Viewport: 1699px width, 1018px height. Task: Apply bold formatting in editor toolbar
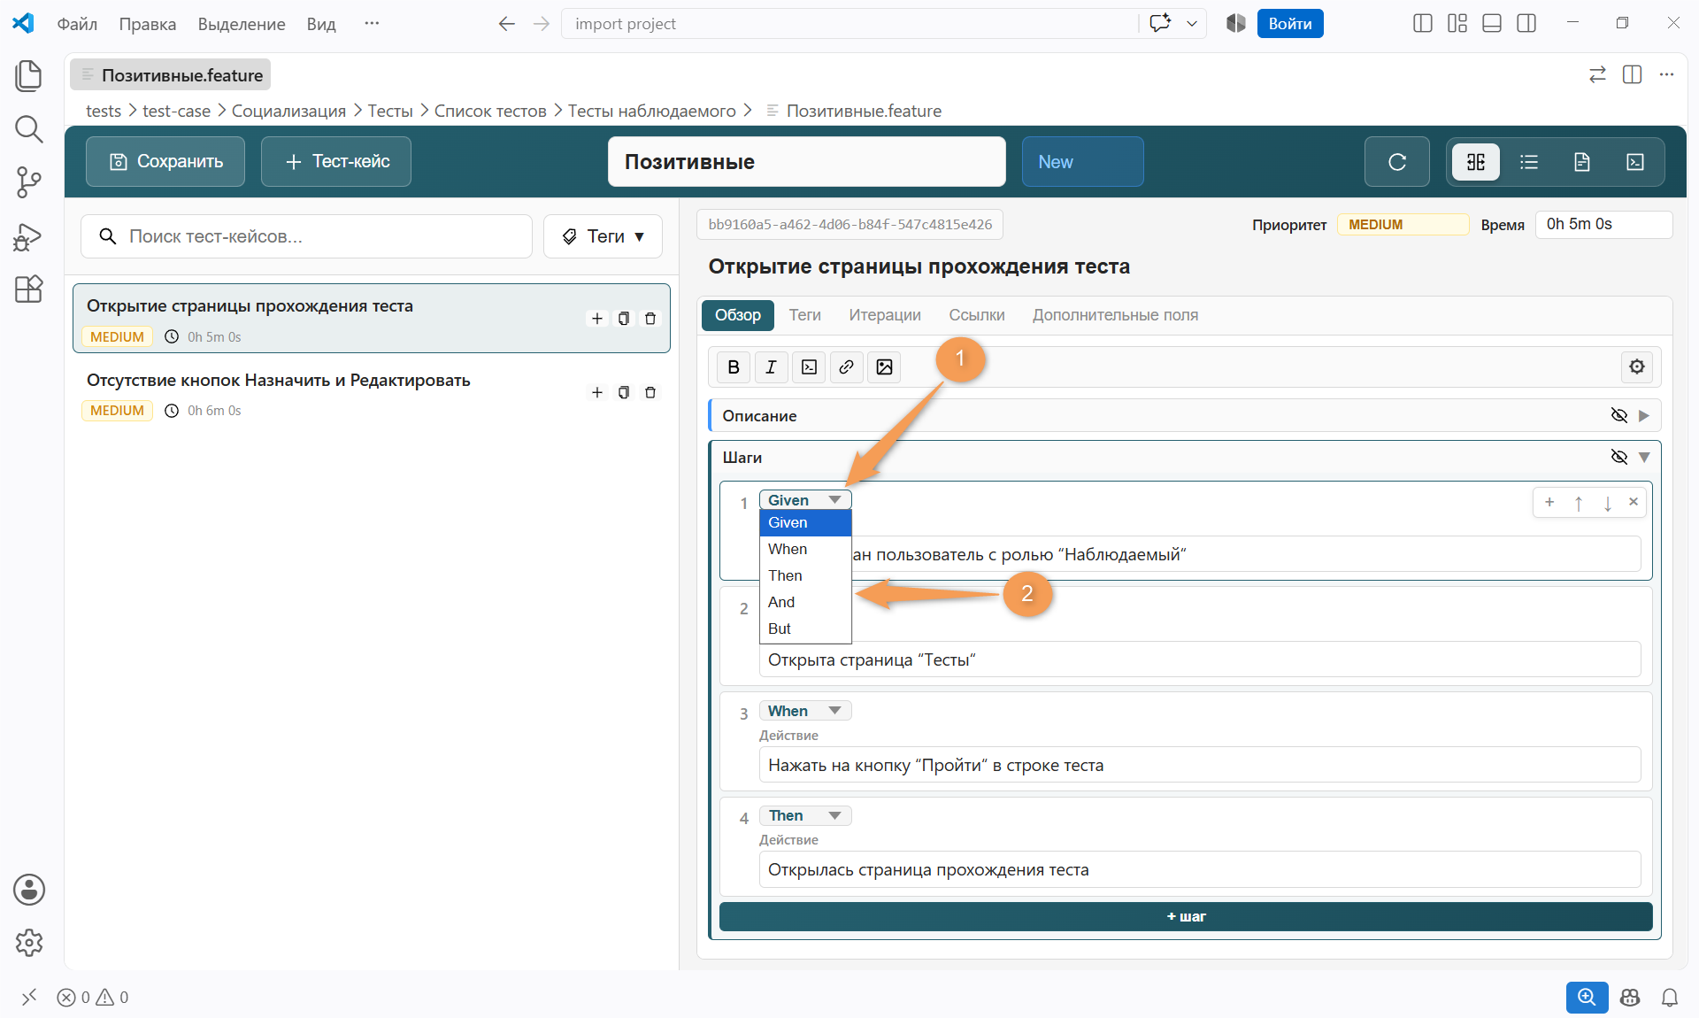734,367
